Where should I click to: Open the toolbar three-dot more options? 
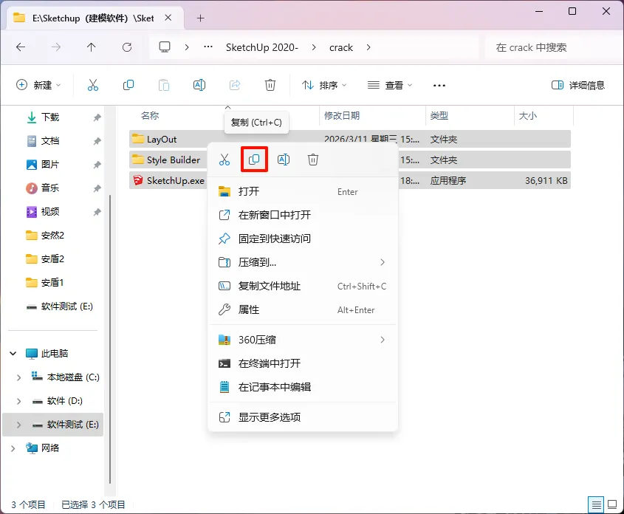point(439,85)
